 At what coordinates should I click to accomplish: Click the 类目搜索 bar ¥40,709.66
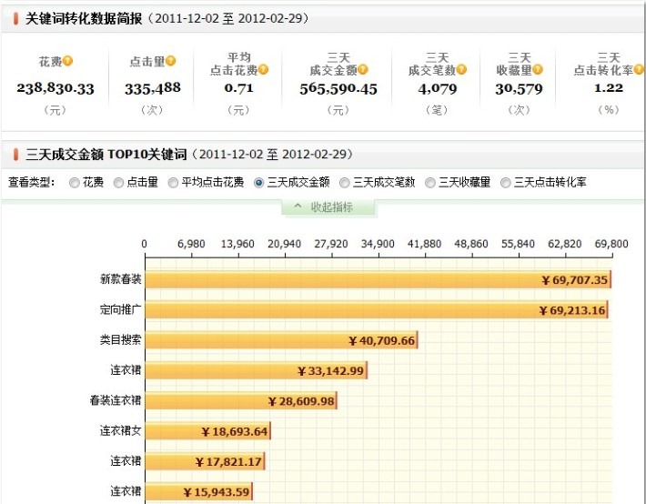tap(281, 340)
